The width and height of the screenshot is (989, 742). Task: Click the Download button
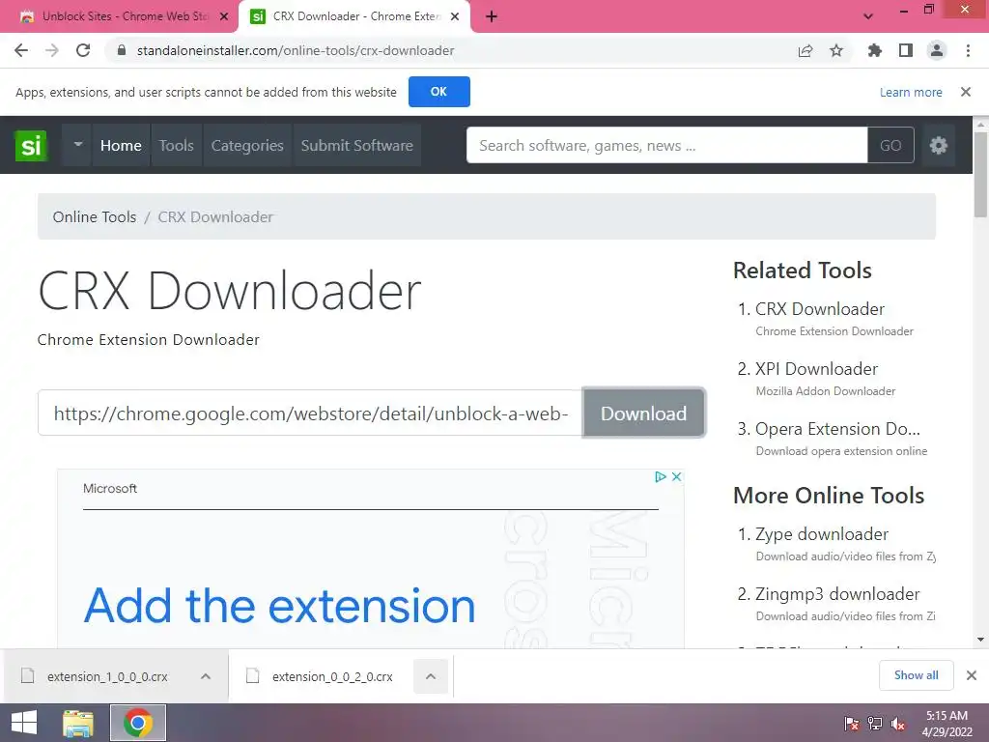[643, 413]
